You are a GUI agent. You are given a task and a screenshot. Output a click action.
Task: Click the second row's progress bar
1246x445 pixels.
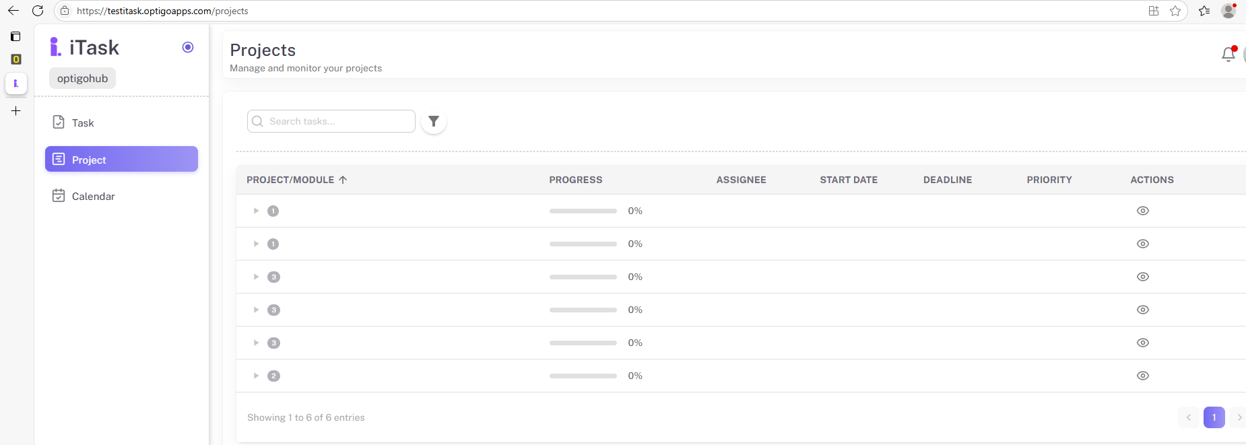coord(583,244)
